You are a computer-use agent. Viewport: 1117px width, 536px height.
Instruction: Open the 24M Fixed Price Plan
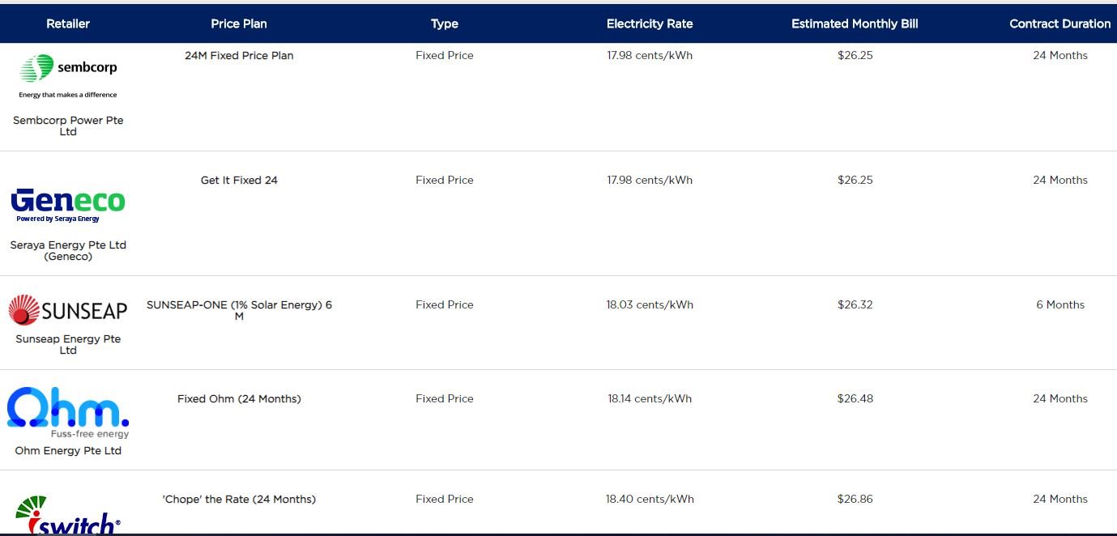pos(239,55)
